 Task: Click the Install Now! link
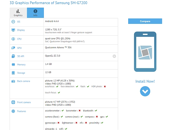(145, 81)
